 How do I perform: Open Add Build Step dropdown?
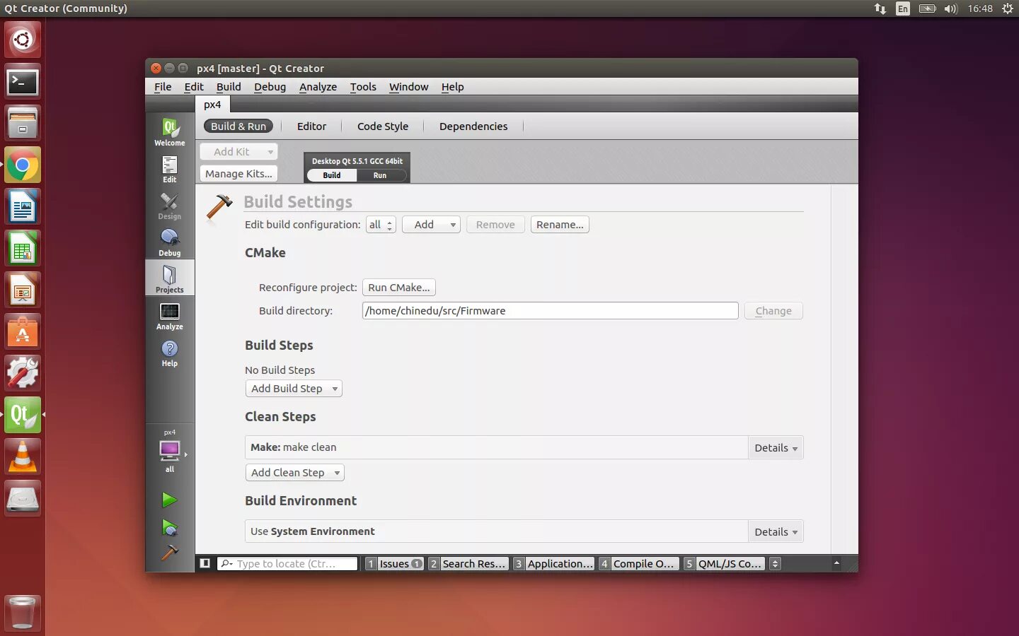294,389
